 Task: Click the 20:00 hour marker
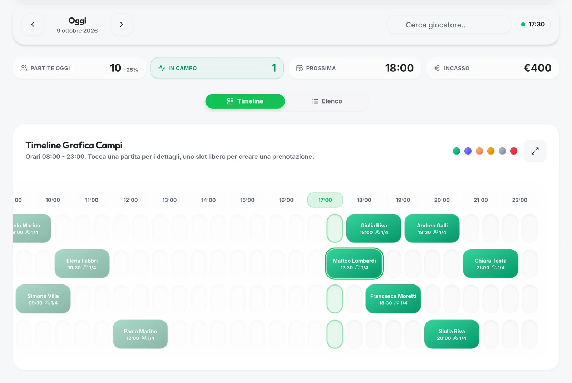click(442, 200)
